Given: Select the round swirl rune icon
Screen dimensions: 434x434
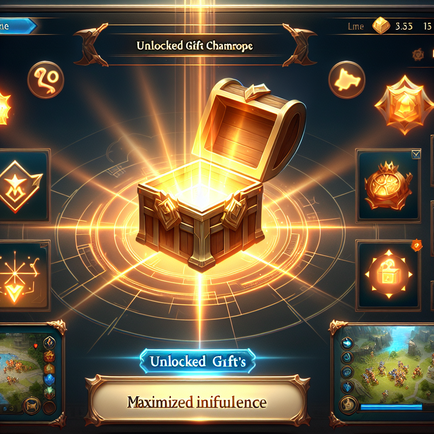Looking at the screenshot, I should tap(46, 80).
